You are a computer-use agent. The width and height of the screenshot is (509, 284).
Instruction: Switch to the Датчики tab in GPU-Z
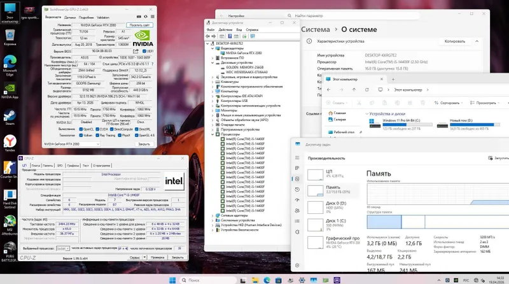pyautogui.click(x=70, y=18)
